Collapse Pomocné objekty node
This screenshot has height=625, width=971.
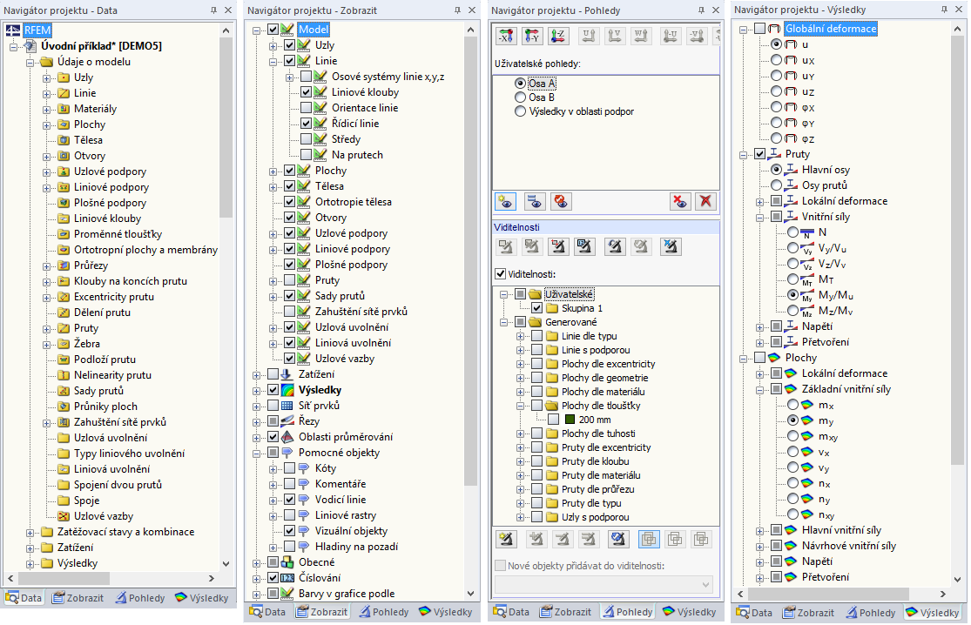[x=256, y=453]
